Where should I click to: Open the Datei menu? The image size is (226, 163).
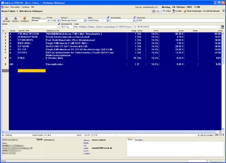click(6, 7)
